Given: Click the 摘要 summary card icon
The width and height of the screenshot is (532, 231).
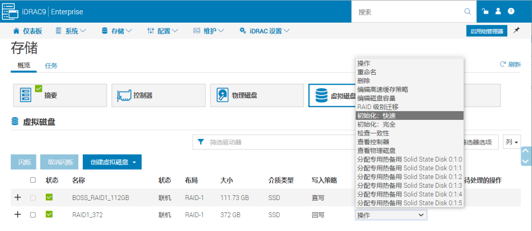Looking at the screenshot, I should (26, 95).
